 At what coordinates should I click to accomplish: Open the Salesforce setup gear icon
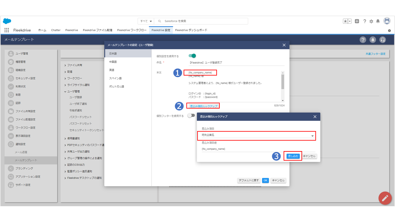point(371,21)
